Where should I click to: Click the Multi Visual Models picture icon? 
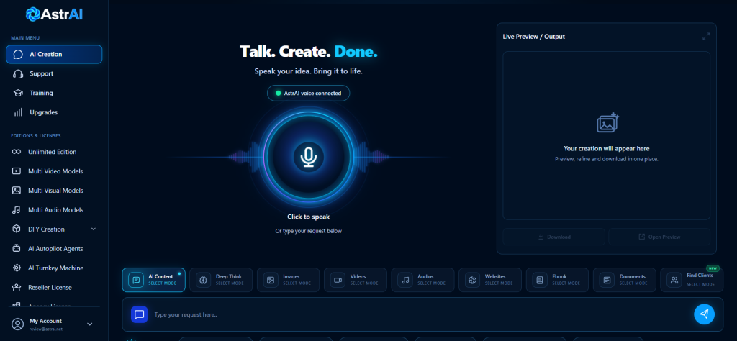coord(17,190)
